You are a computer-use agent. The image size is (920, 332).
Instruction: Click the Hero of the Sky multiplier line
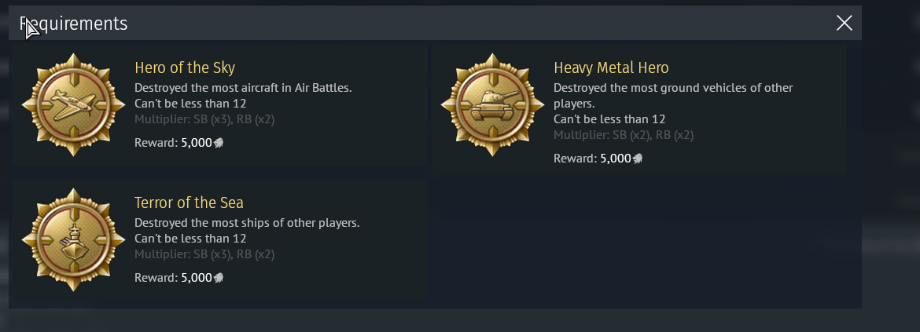[204, 119]
